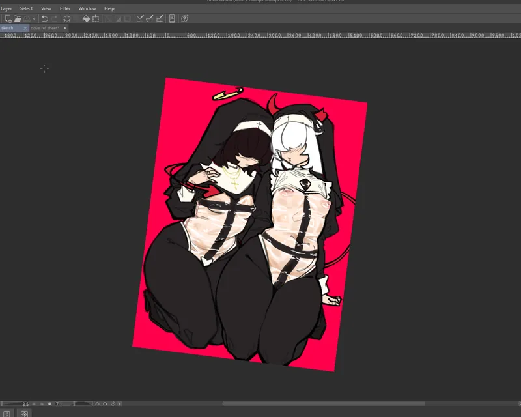Click the artwork canvas image

click(x=250, y=224)
